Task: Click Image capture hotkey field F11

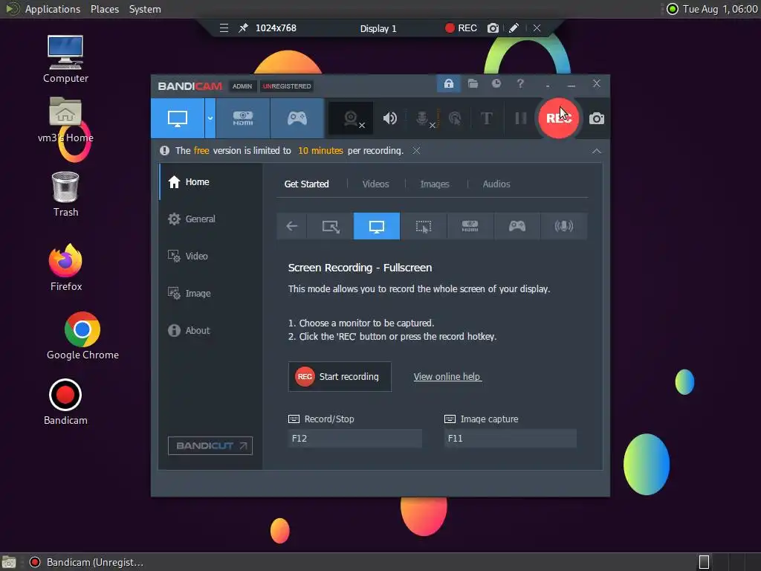Action: (511, 439)
